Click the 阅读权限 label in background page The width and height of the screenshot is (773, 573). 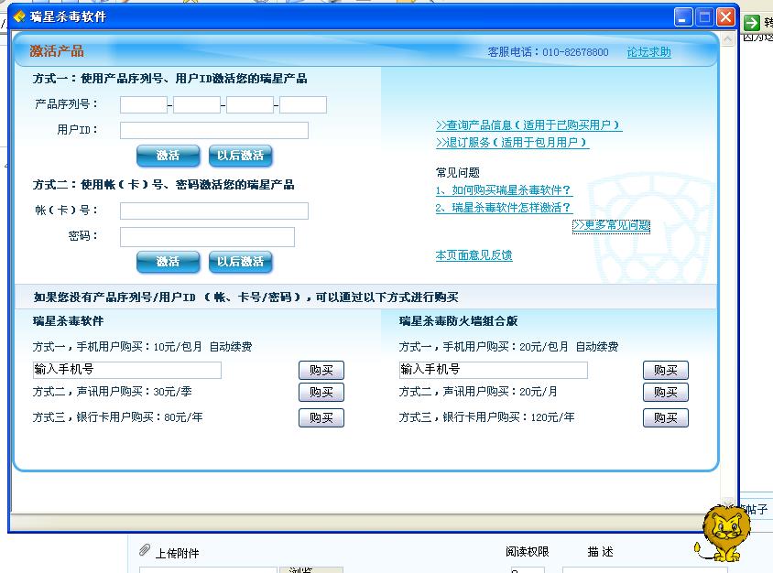pos(528,552)
